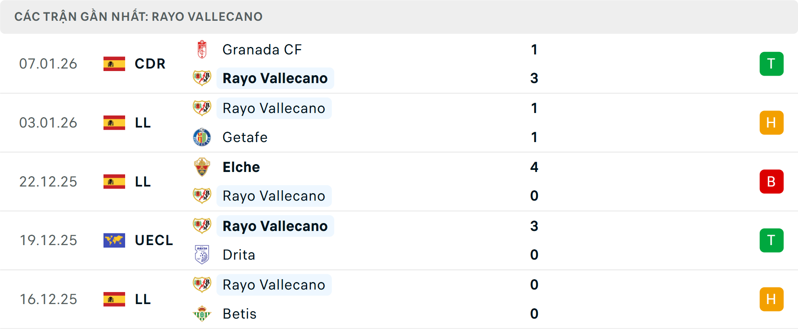Click the Elche team name
The height and width of the screenshot is (329, 798).
click(x=241, y=167)
